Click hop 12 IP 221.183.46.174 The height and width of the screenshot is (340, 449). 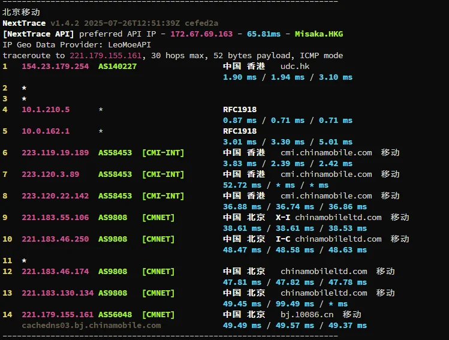click(55, 271)
